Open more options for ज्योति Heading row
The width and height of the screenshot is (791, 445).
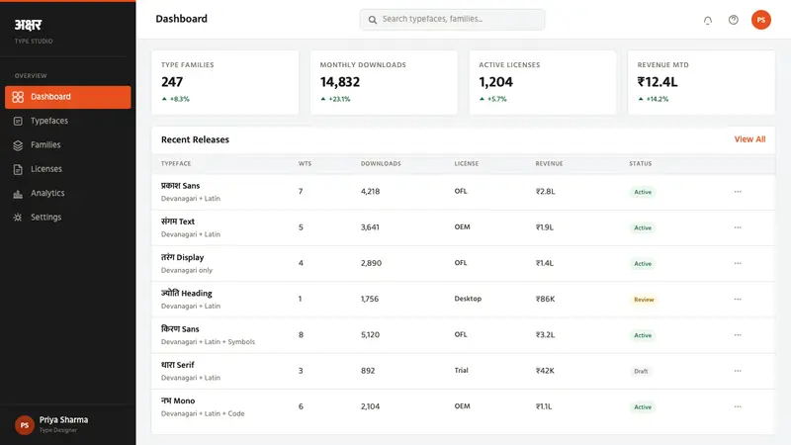pyautogui.click(x=738, y=300)
